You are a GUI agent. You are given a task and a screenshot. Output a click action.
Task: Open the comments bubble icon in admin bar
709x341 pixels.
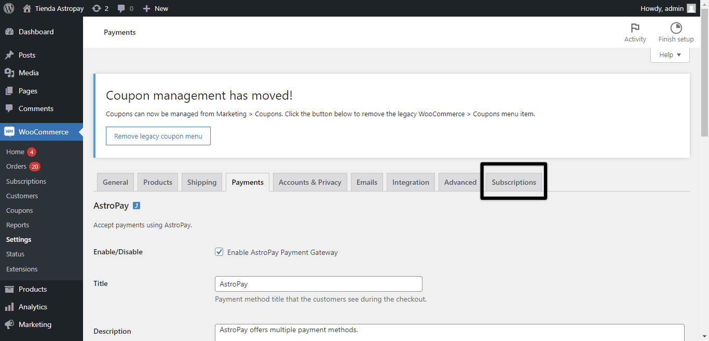(121, 9)
